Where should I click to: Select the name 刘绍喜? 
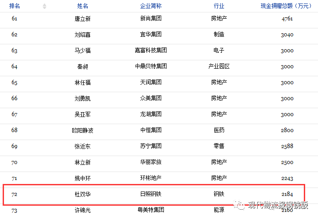click(82, 35)
